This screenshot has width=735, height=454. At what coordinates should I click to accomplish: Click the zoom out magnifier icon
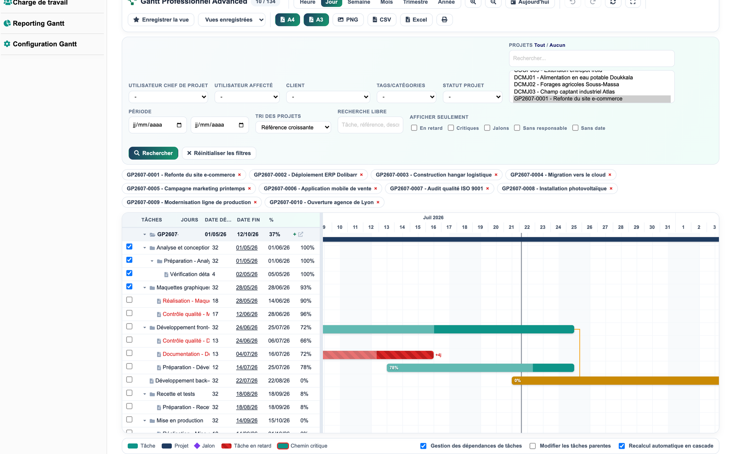click(x=493, y=2)
